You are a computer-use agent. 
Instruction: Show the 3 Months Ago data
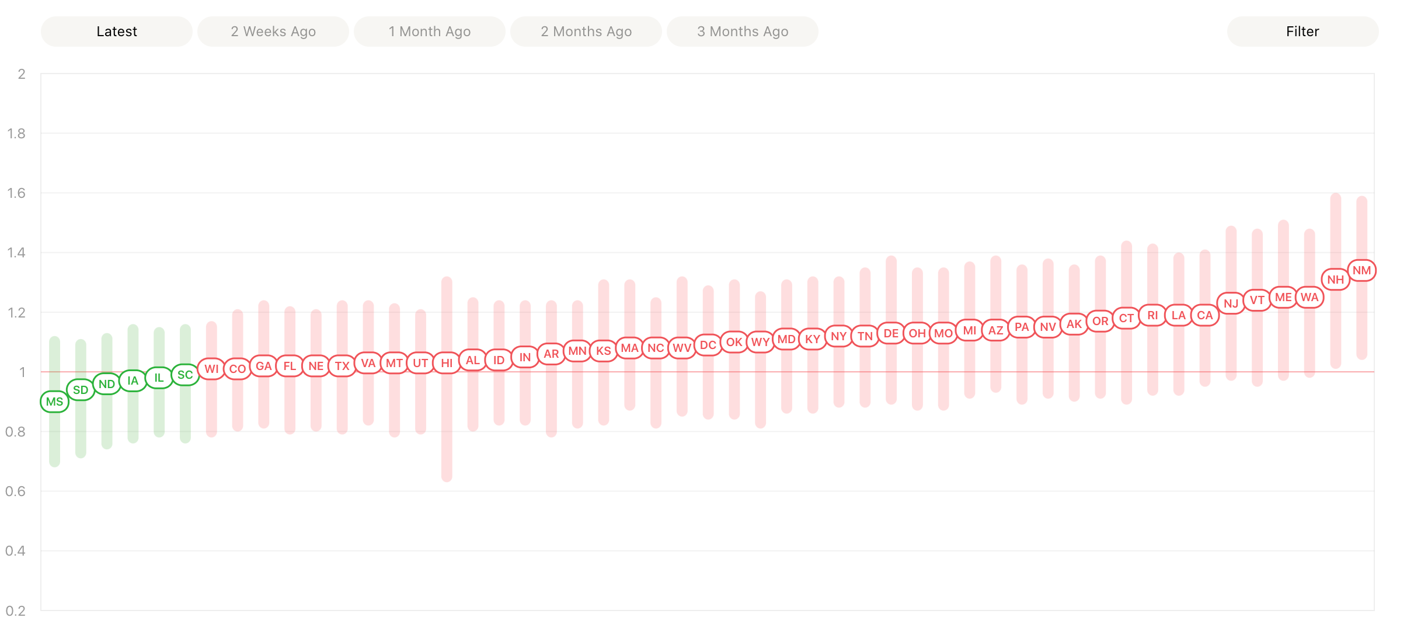coord(743,32)
